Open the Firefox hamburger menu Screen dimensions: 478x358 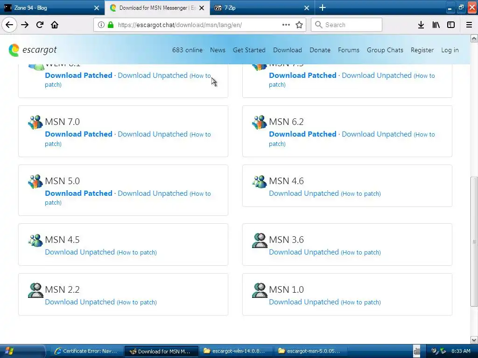469,25
